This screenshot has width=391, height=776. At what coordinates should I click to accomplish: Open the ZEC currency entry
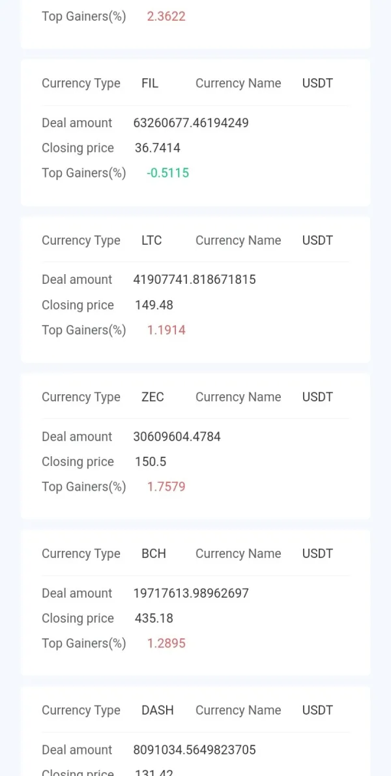point(152,397)
